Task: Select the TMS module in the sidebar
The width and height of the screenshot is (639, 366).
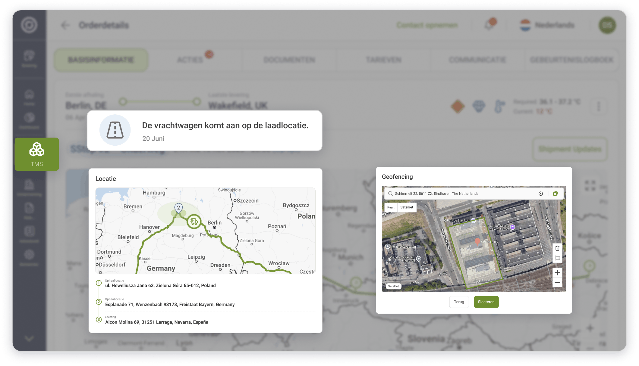Action: tap(37, 154)
